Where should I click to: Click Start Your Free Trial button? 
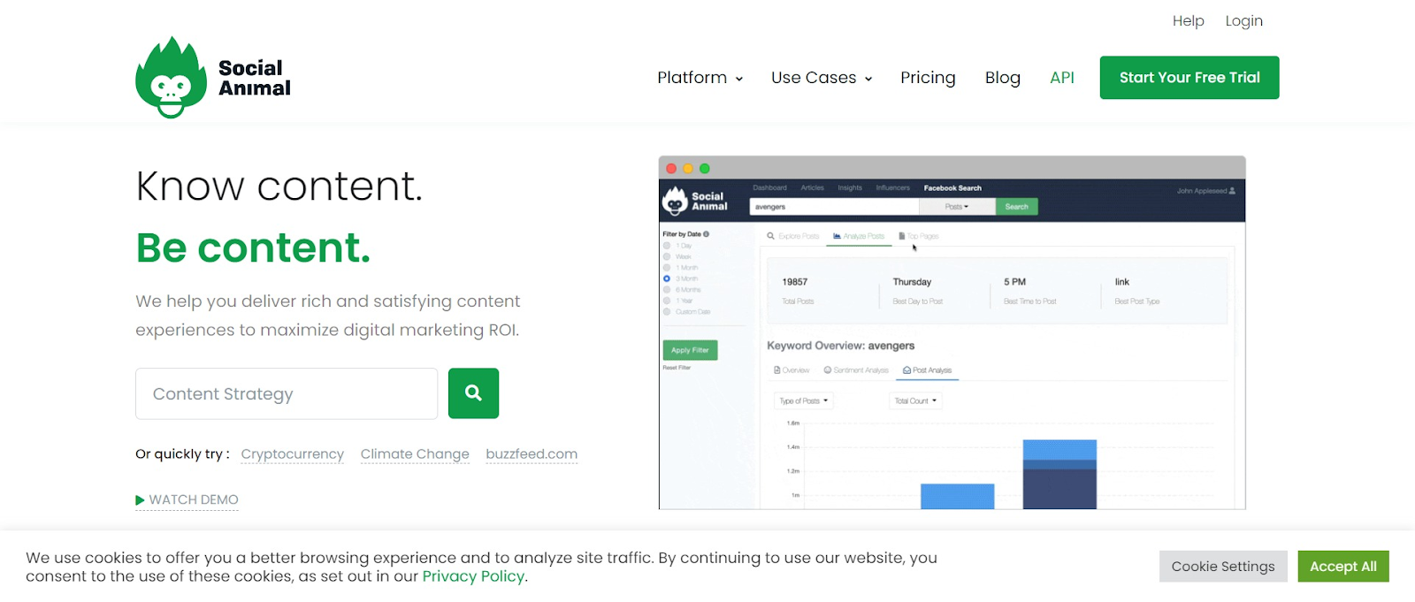tap(1189, 78)
